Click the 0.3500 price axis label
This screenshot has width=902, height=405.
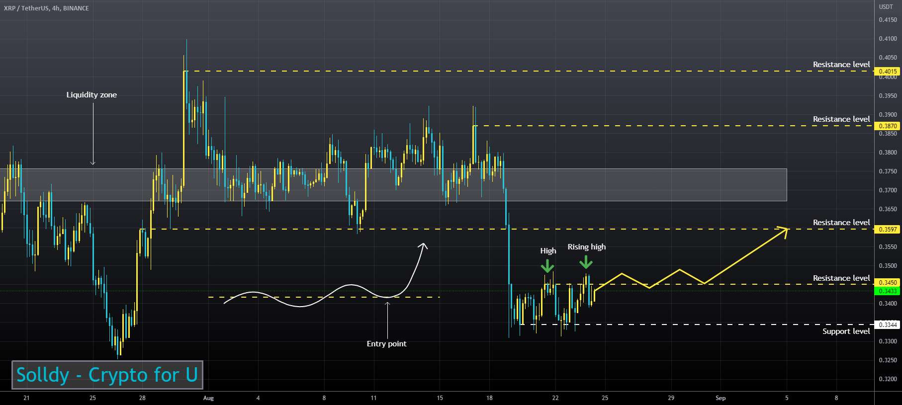(888, 266)
